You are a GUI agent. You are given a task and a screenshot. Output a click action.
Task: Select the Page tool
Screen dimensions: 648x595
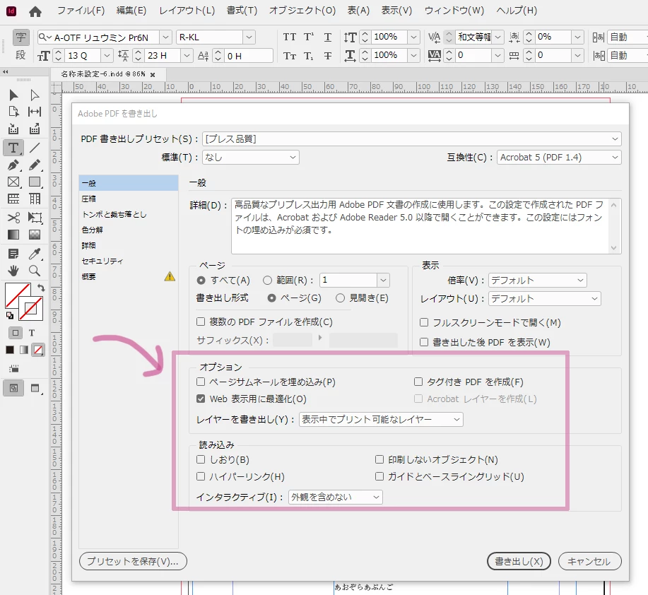[x=13, y=112]
